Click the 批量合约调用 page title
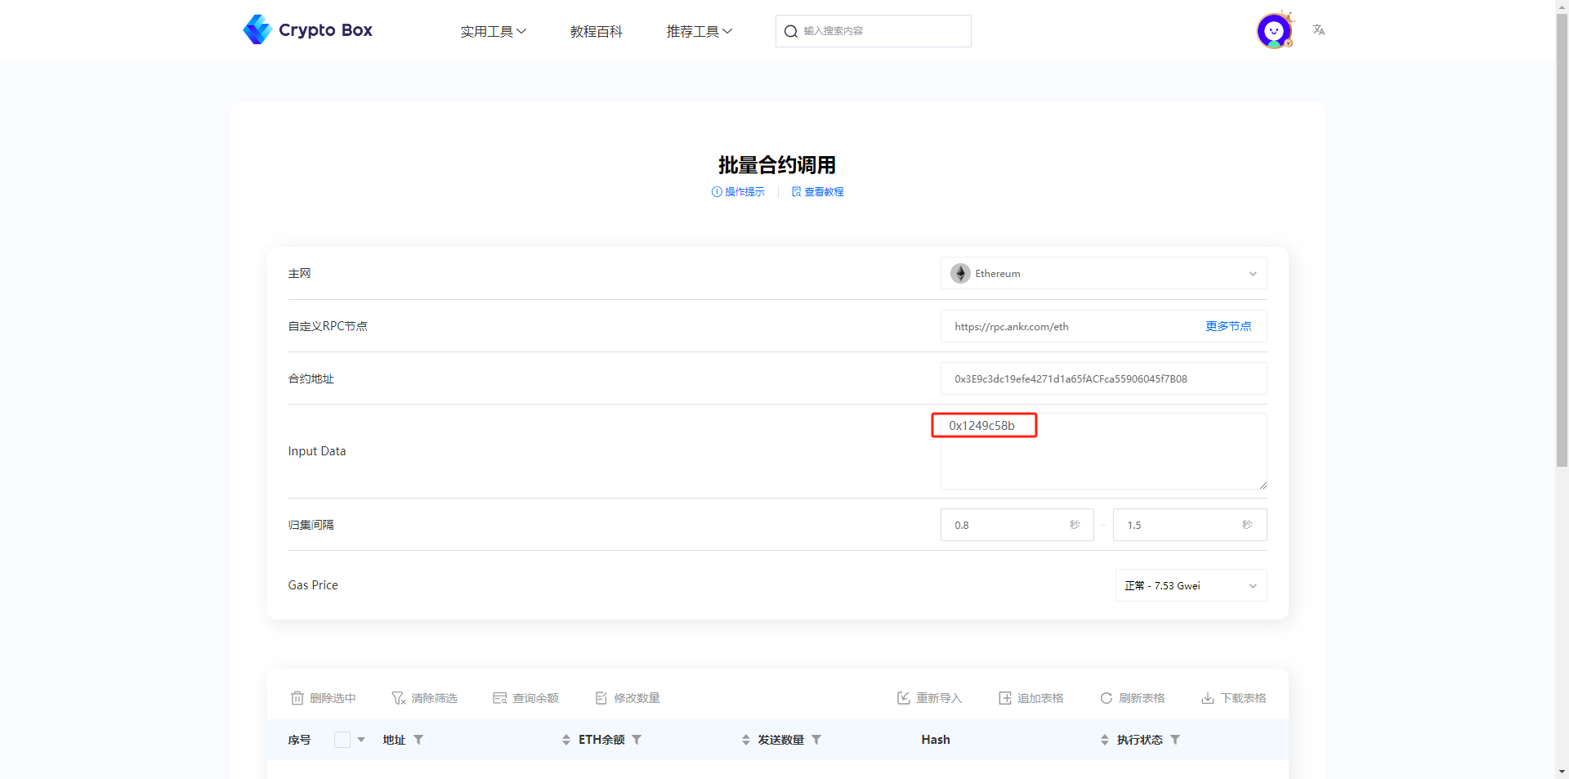This screenshot has width=1569, height=779. [x=777, y=165]
